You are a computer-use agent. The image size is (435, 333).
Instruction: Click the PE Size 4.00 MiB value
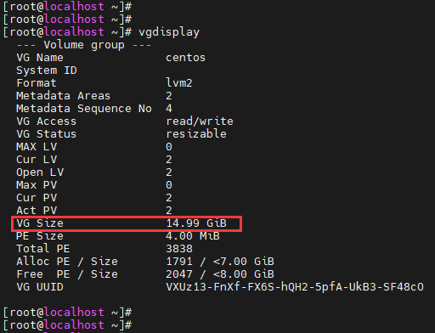193,236
